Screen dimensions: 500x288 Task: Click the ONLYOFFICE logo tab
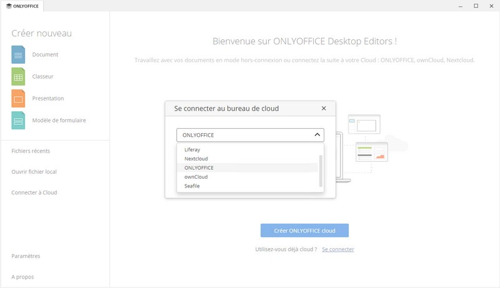(x=22, y=6)
